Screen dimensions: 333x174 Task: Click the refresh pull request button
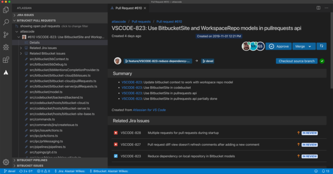coord(321,46)
